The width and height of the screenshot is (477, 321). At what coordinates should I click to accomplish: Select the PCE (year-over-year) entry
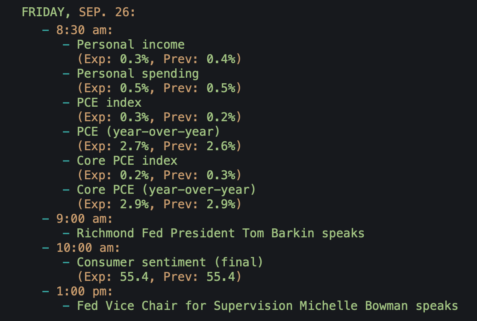148,132
